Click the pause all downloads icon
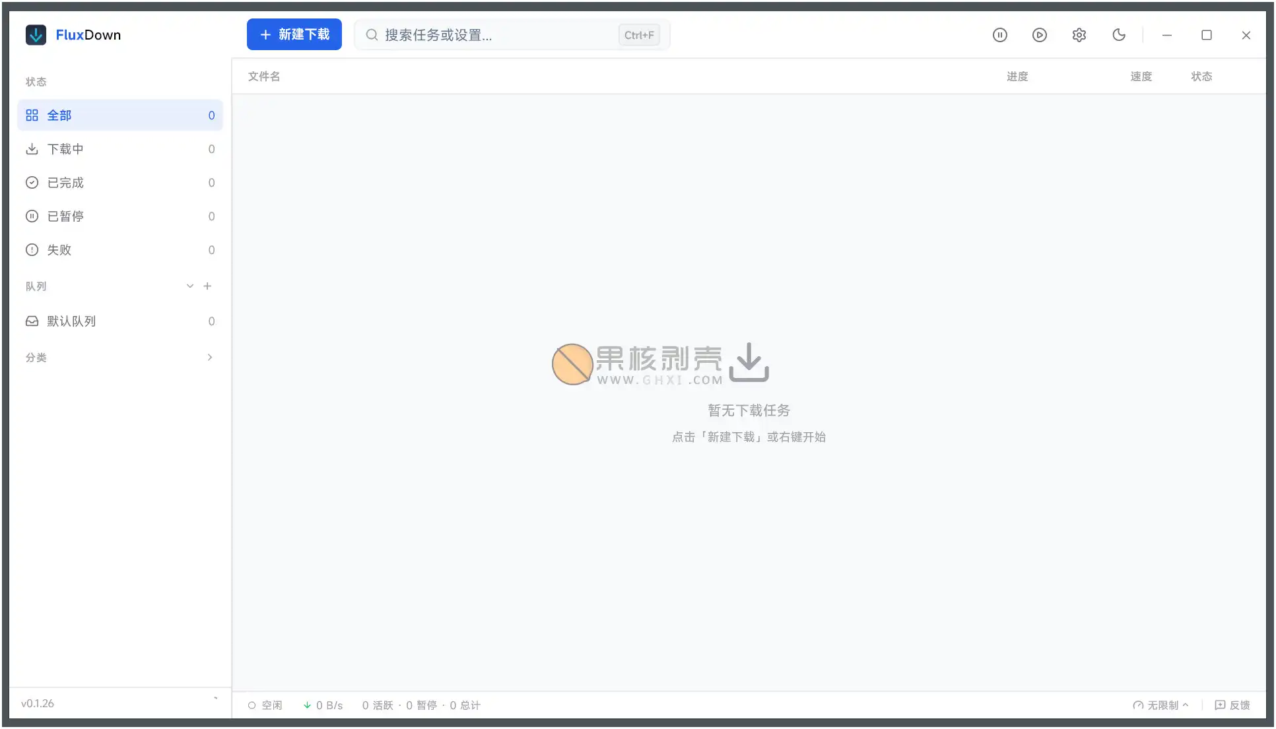1276x729 pixels. (x=999, y=35)
